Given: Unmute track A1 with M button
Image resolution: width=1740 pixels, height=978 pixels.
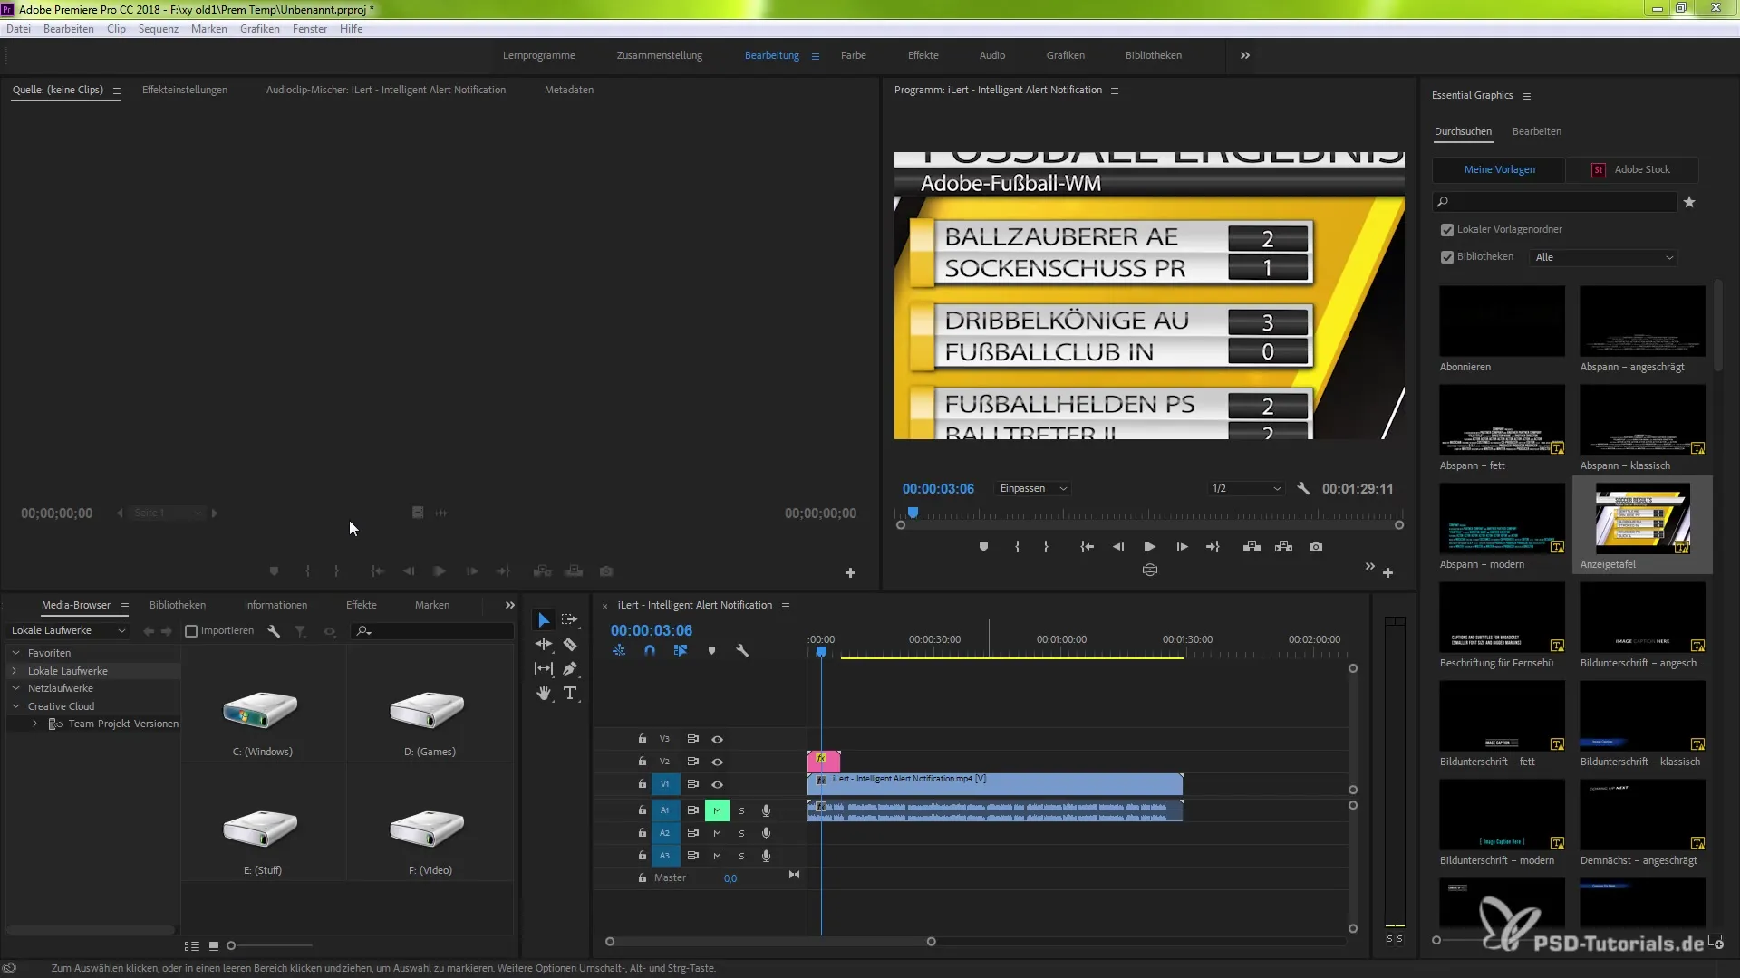Looking at the screenshot, I should tap(717, 810).
